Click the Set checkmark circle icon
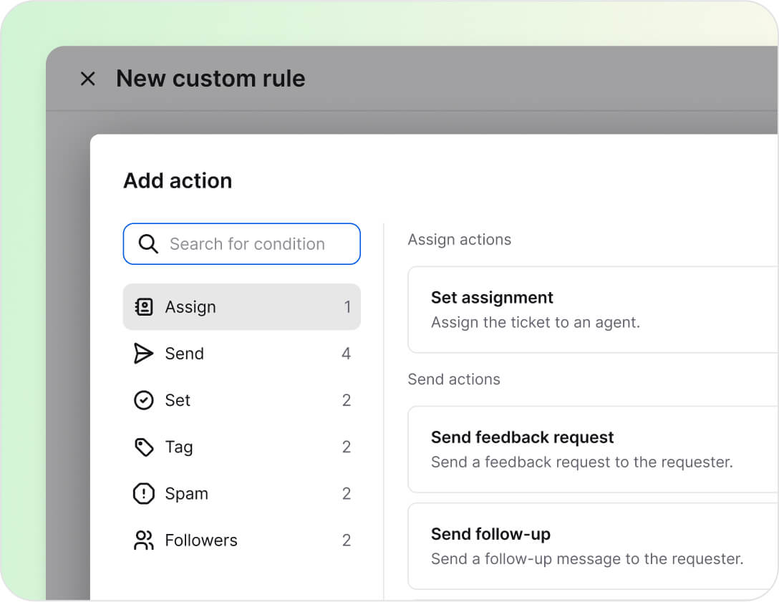The width and height of the screenshot is (779, 602). 144,400
